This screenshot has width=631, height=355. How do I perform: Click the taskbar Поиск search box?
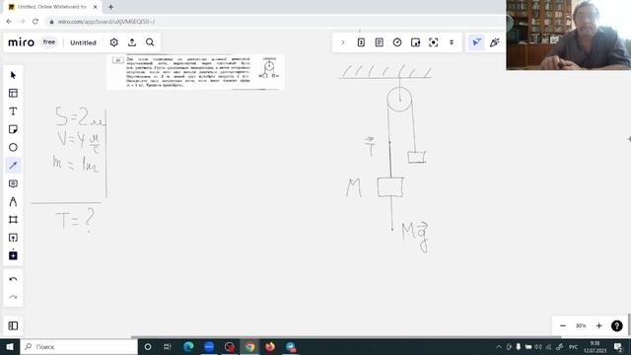point(79,346)
